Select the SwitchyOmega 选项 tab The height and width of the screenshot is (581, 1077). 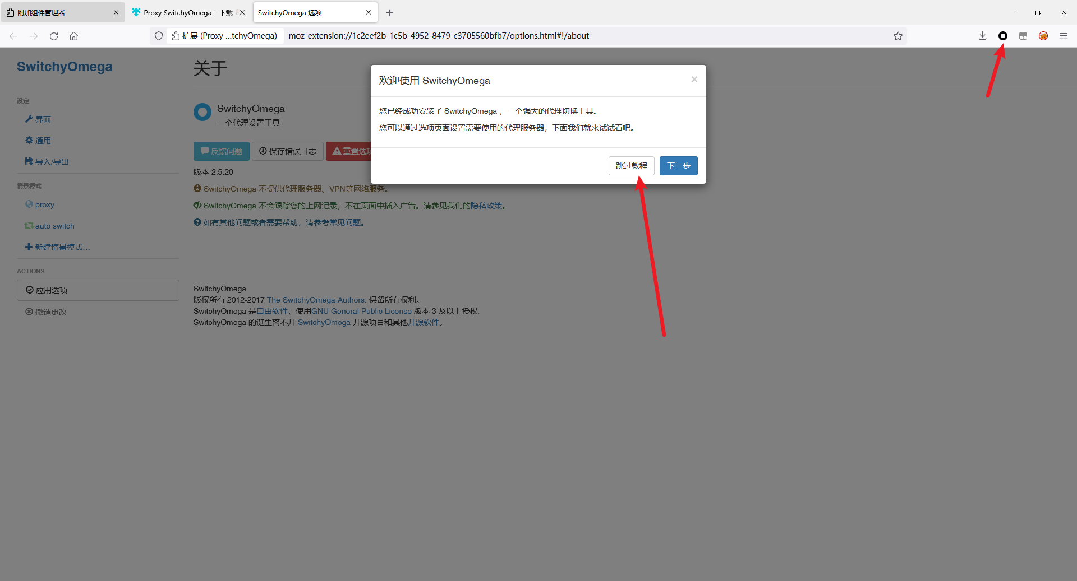(x=315, y=12)
